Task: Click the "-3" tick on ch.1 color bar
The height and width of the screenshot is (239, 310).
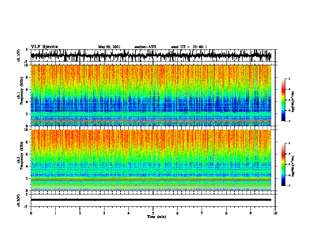Action: (x=289, y=78)
